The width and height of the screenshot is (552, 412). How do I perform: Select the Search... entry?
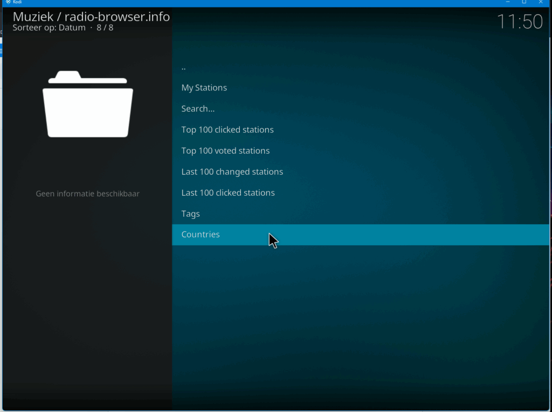click(198, 109)
